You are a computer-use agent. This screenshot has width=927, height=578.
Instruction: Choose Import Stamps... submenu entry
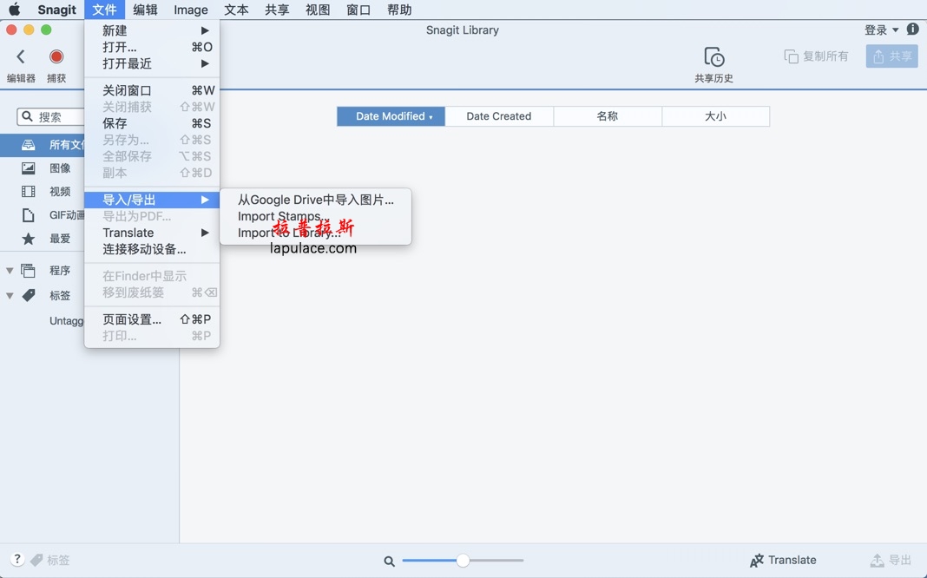(315, 216)
